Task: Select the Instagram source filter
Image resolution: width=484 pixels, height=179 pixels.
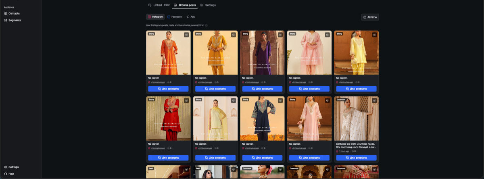Action: 155,17
